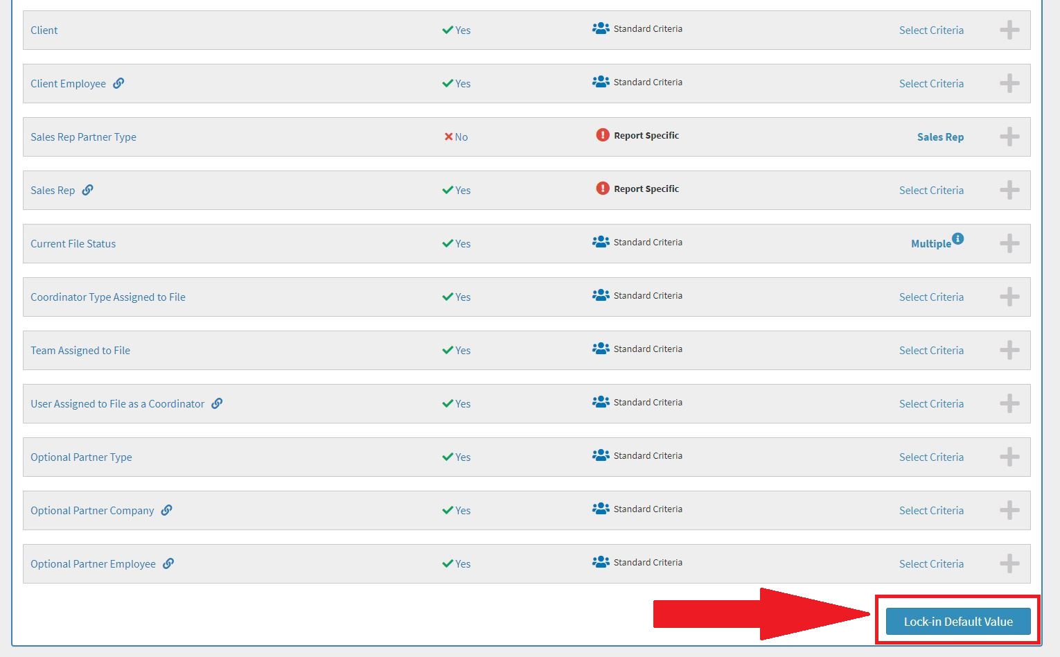Expand the Current File Status row

click(1009, 243)
